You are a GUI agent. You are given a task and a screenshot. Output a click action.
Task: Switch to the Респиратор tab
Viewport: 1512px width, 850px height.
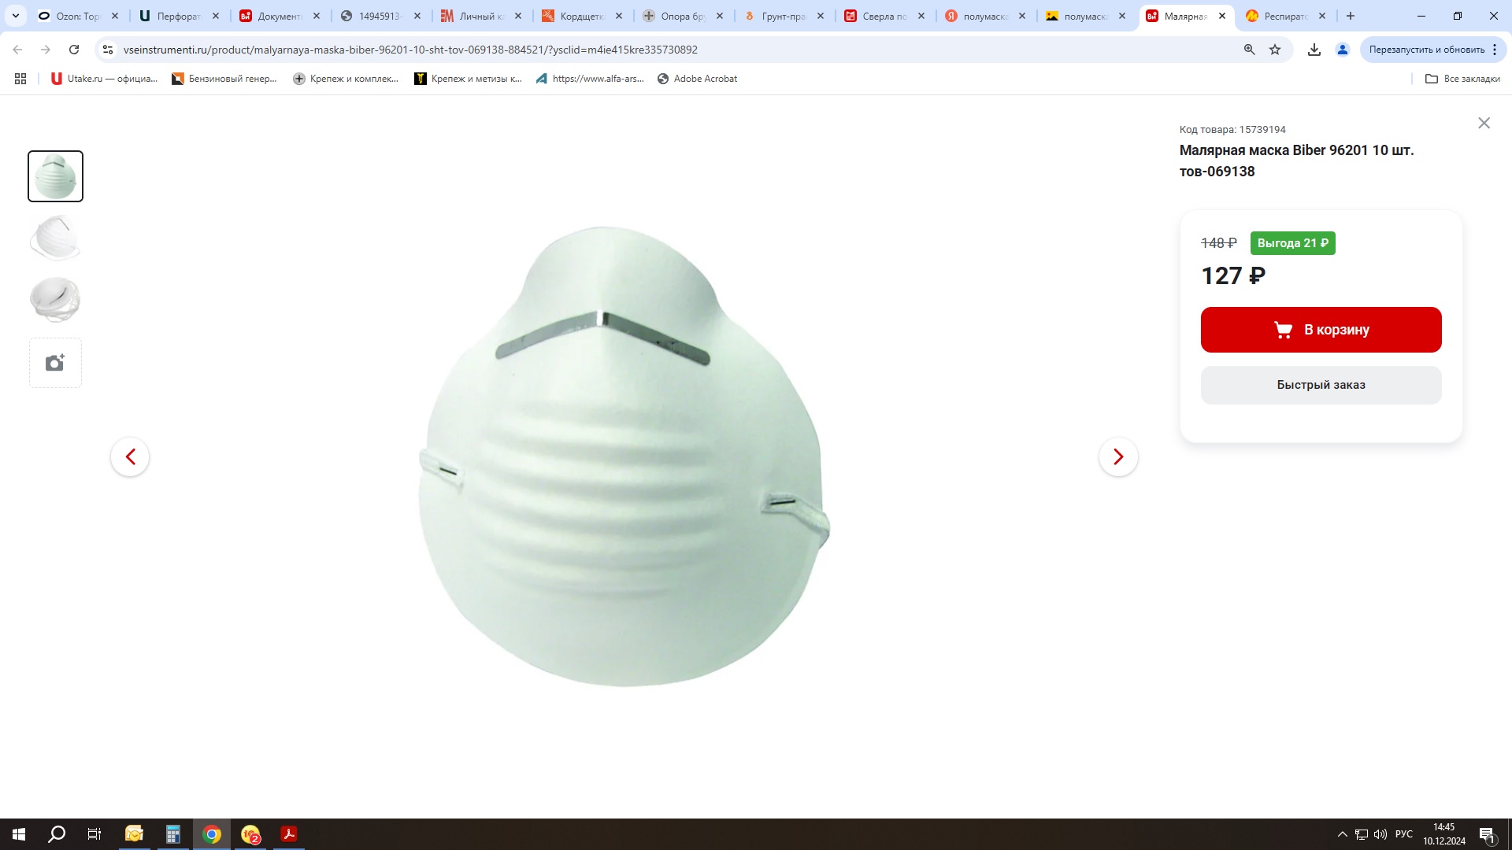(1284, 16)
